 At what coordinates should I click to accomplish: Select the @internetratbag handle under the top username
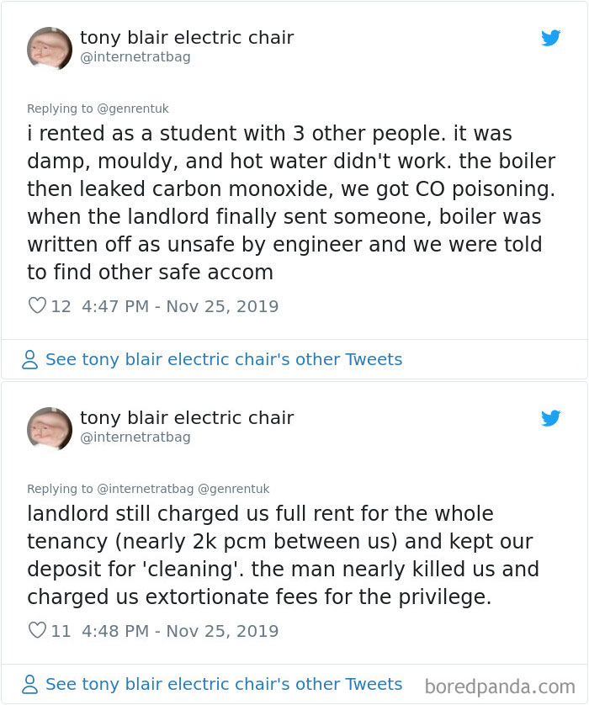[133, 57]
